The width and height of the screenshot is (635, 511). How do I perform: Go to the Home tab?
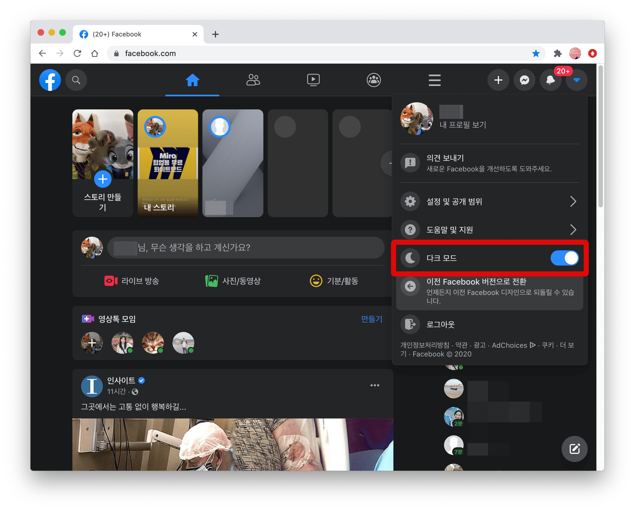pos(192,80)
